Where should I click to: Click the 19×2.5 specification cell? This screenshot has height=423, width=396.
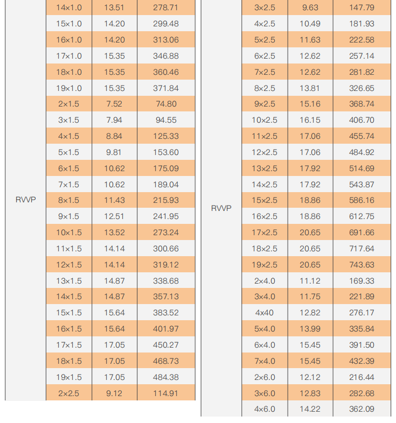(265, 265)
